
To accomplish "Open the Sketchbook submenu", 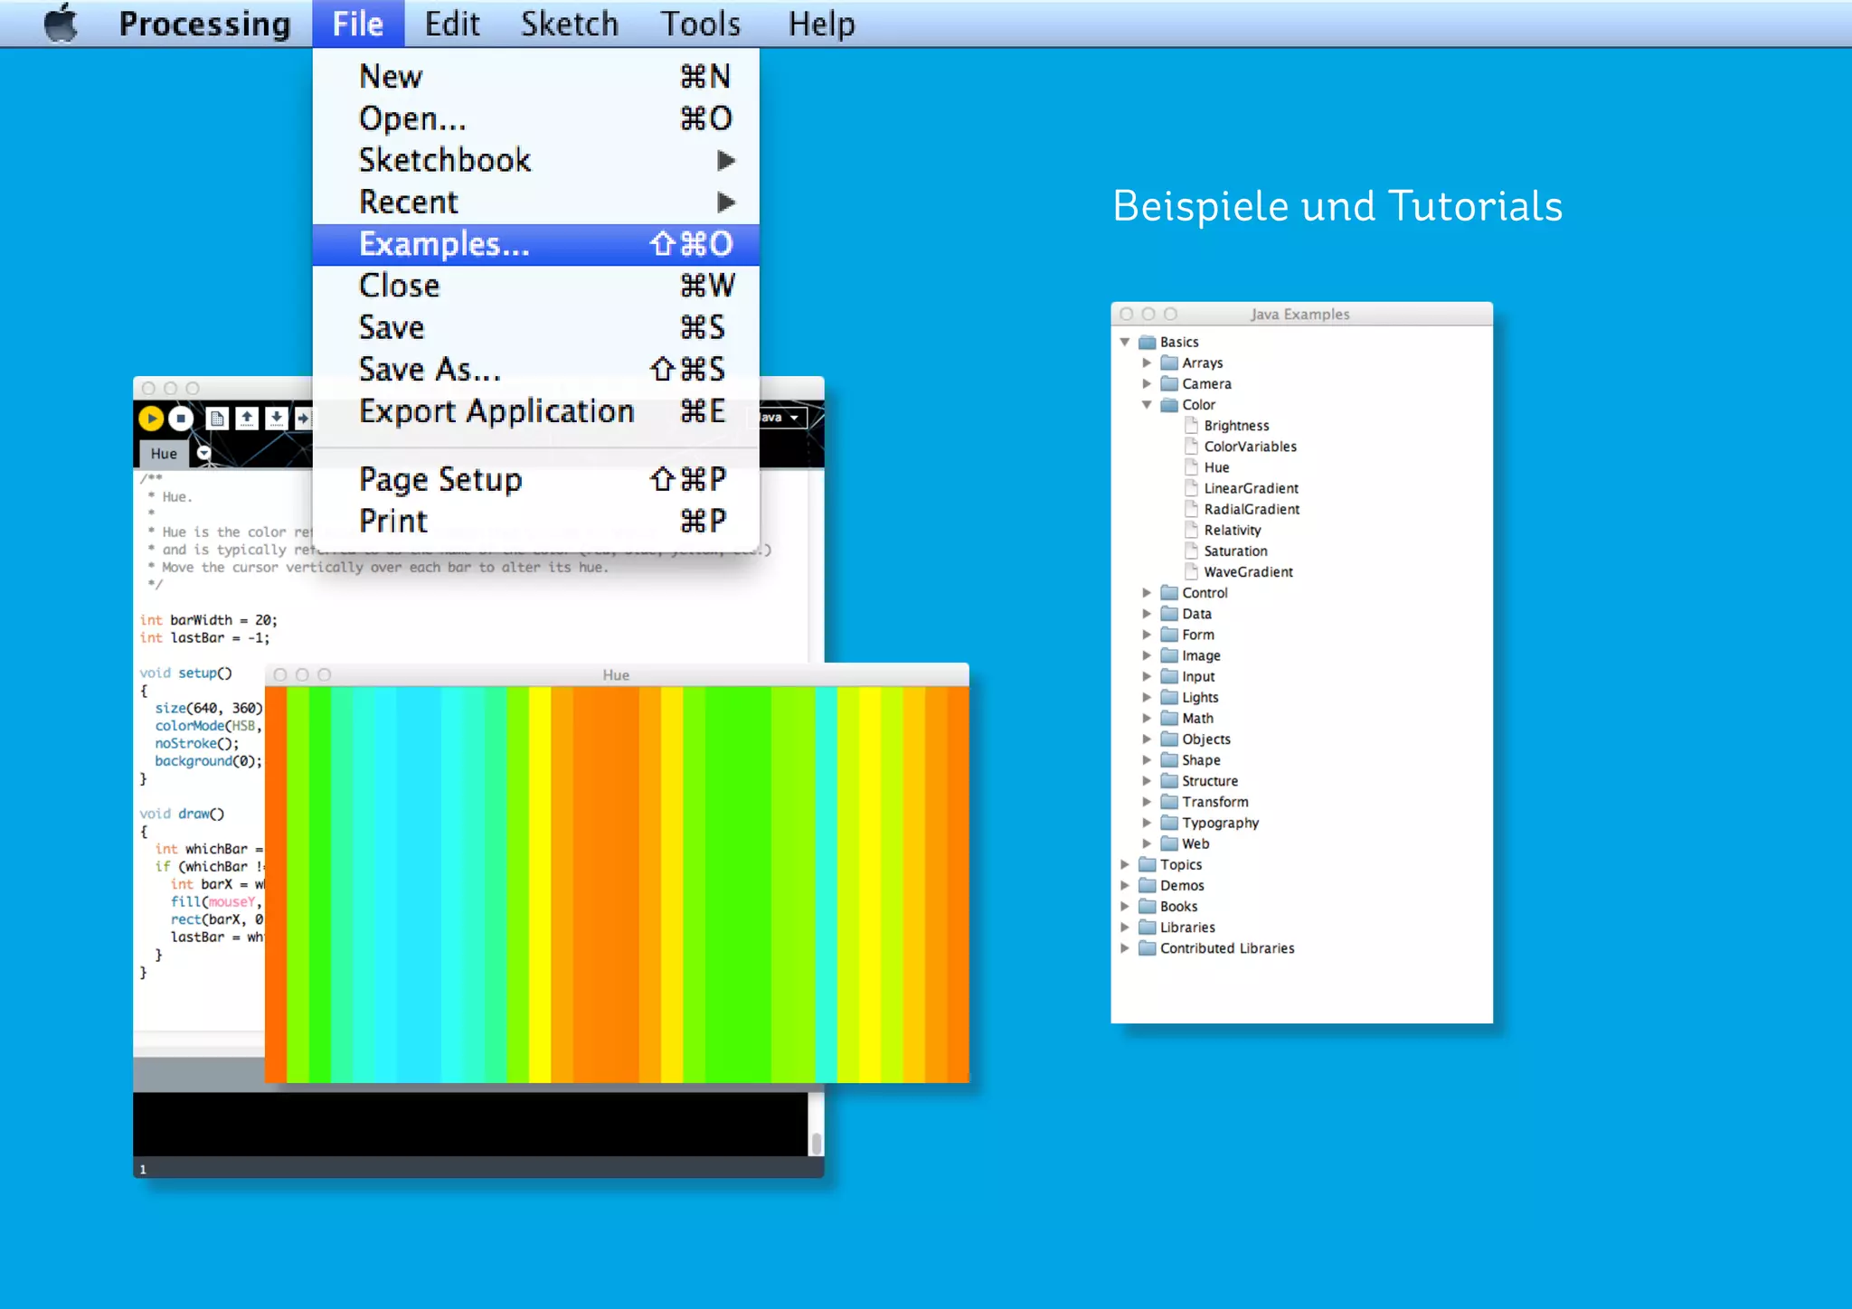I will click(536, 160).
